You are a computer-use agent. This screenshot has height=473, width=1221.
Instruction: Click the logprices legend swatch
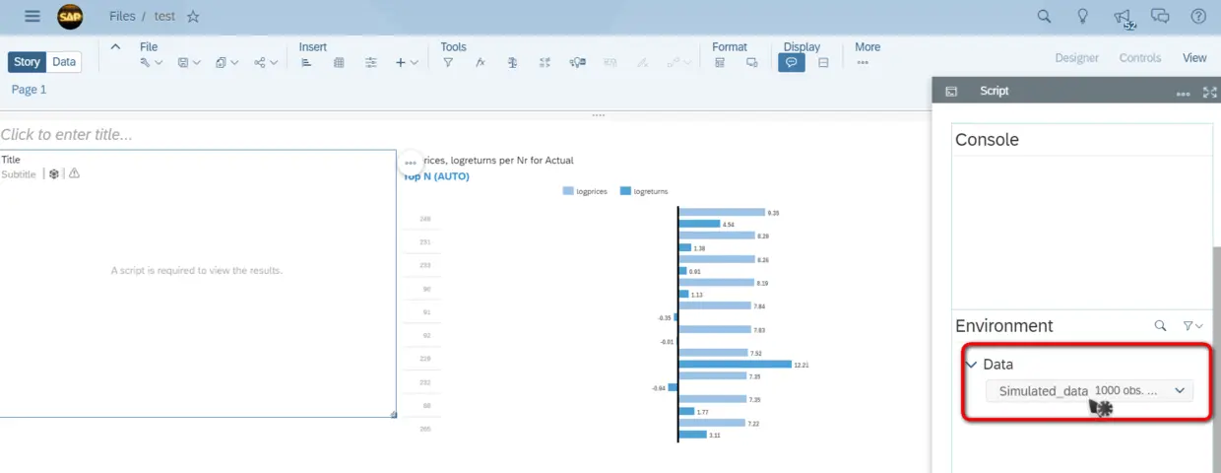(568, 191)
